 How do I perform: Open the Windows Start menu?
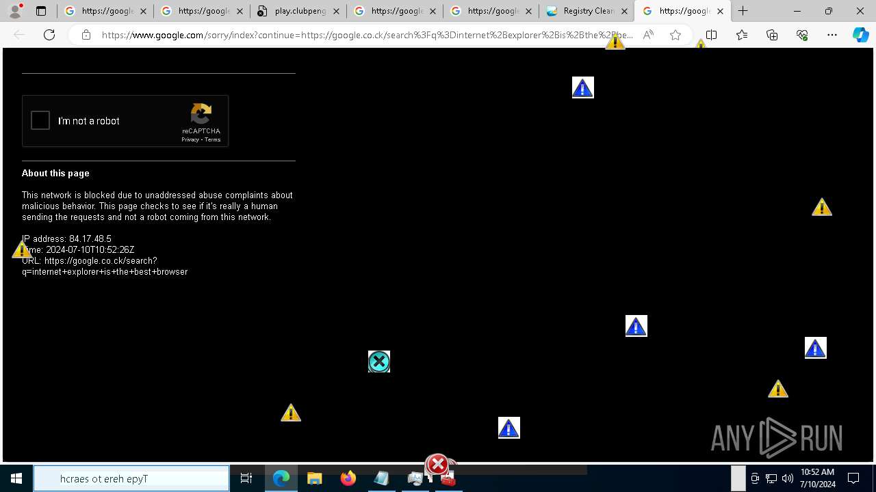[x=16, y=478]
